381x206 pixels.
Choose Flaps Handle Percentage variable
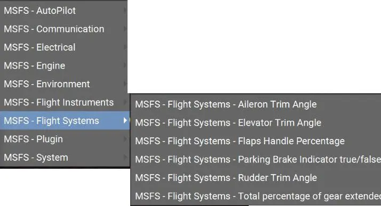click(256, 141)
